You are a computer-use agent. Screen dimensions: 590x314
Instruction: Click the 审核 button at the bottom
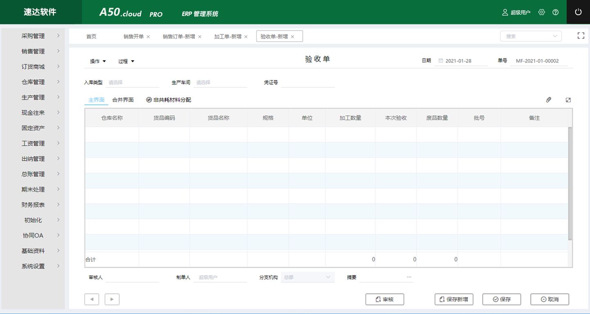pos(384,299)
